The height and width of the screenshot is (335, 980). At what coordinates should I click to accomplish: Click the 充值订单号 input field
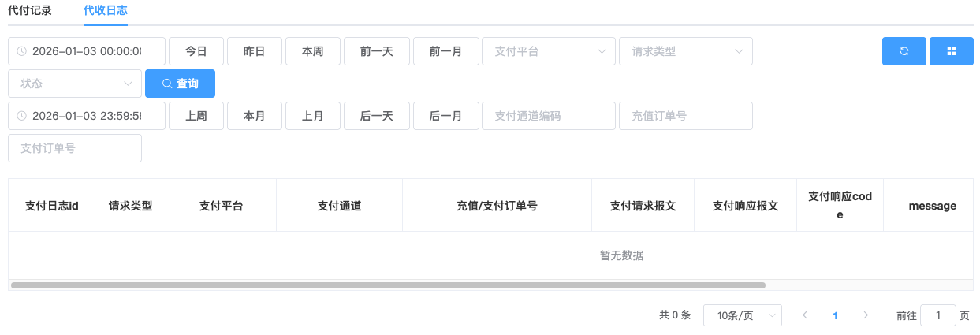tap(685, 116)
